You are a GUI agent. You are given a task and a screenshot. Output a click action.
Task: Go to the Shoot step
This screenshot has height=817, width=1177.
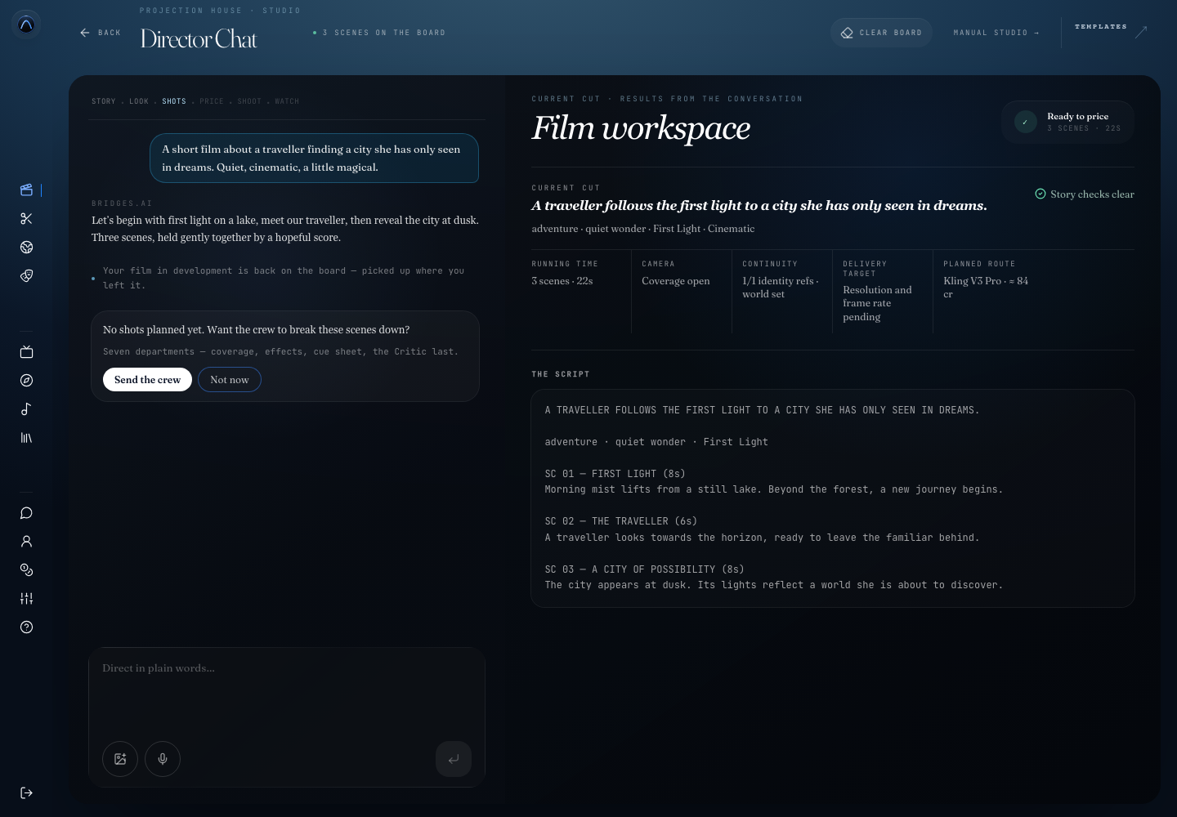tap(249, 101)
